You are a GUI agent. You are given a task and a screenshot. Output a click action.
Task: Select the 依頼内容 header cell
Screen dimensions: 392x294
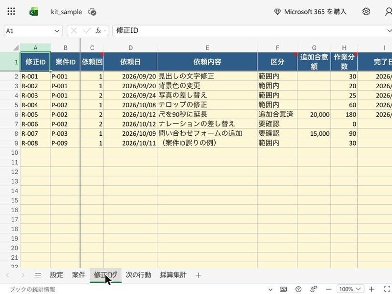pos(207,62)
